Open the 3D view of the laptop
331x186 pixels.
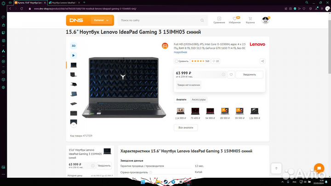74,46
